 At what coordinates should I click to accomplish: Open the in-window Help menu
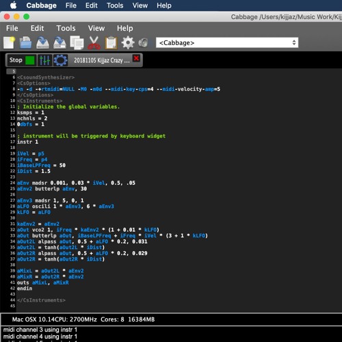point(125,28)
